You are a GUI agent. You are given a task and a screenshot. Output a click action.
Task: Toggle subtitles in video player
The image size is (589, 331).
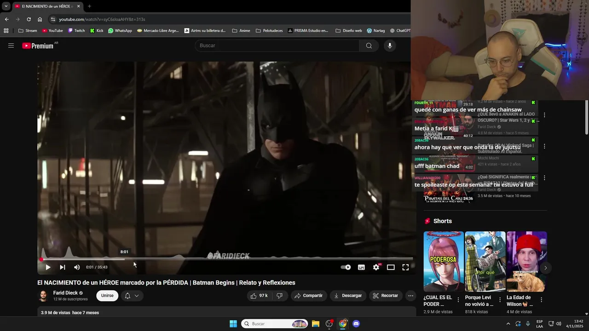point(361,267)
